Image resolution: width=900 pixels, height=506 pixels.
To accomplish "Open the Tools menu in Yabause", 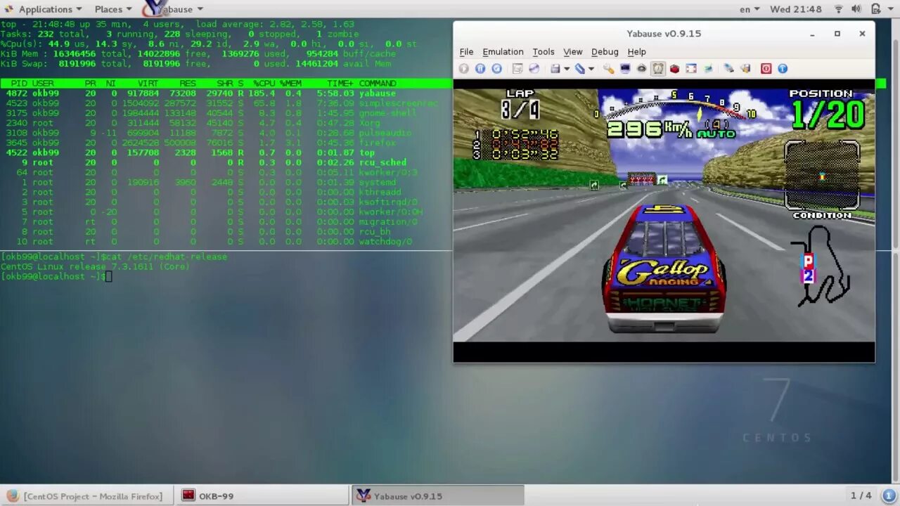I will (544, 51).
